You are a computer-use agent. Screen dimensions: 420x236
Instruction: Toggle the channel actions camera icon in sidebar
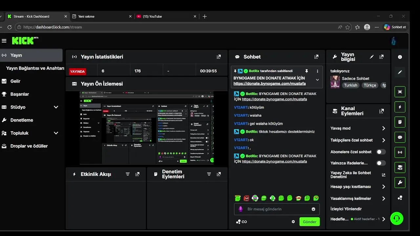(x=400, y=167)
